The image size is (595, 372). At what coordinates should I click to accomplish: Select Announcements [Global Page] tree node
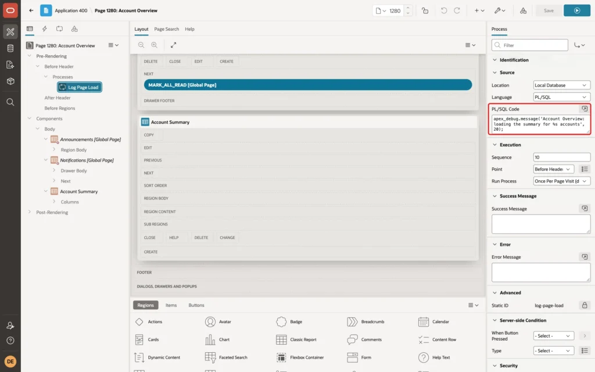click(x=90, y=139)
